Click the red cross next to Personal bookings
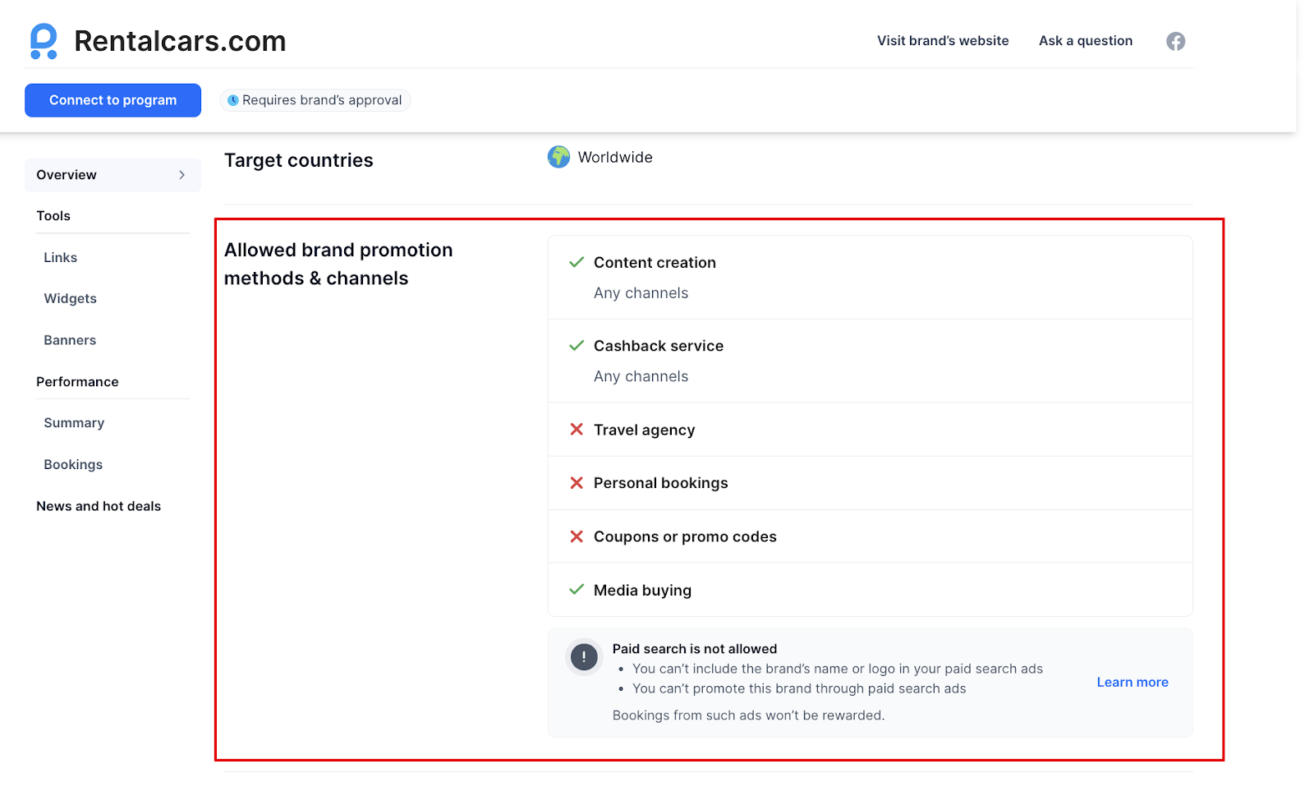1314x787 pixels. (577, 483)
